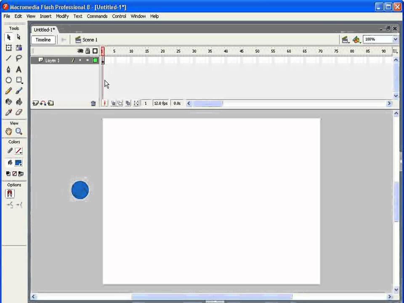Select the Selection arrow tool
This screenshot has height=303, width=404.
point(9,37)
